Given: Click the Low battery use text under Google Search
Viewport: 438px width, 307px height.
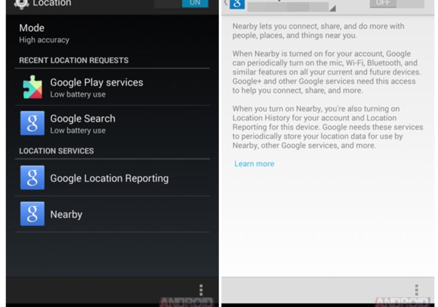Looking at the screenshot, I should click(78, 130).
